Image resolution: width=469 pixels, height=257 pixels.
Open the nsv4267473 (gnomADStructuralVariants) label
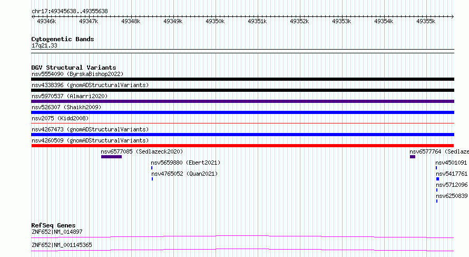click(x=90, y=129)
